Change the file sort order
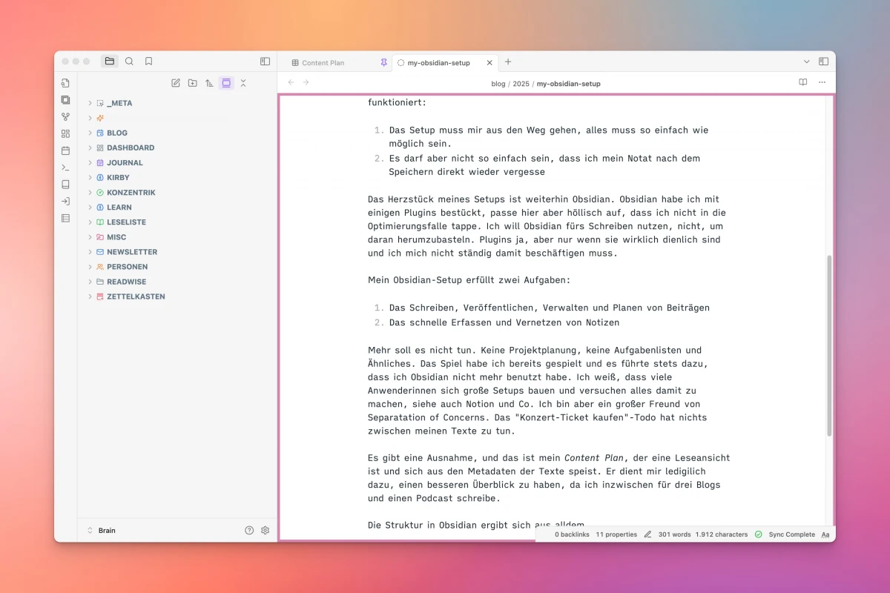Viewport: 890px width, 593px height. (x=209, y=83)
